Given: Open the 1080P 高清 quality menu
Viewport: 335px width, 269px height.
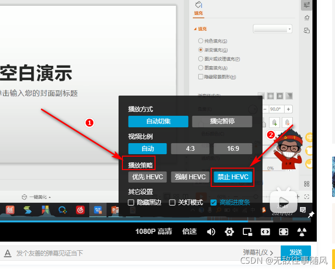Looking at the screenshot, I should 154,232.
